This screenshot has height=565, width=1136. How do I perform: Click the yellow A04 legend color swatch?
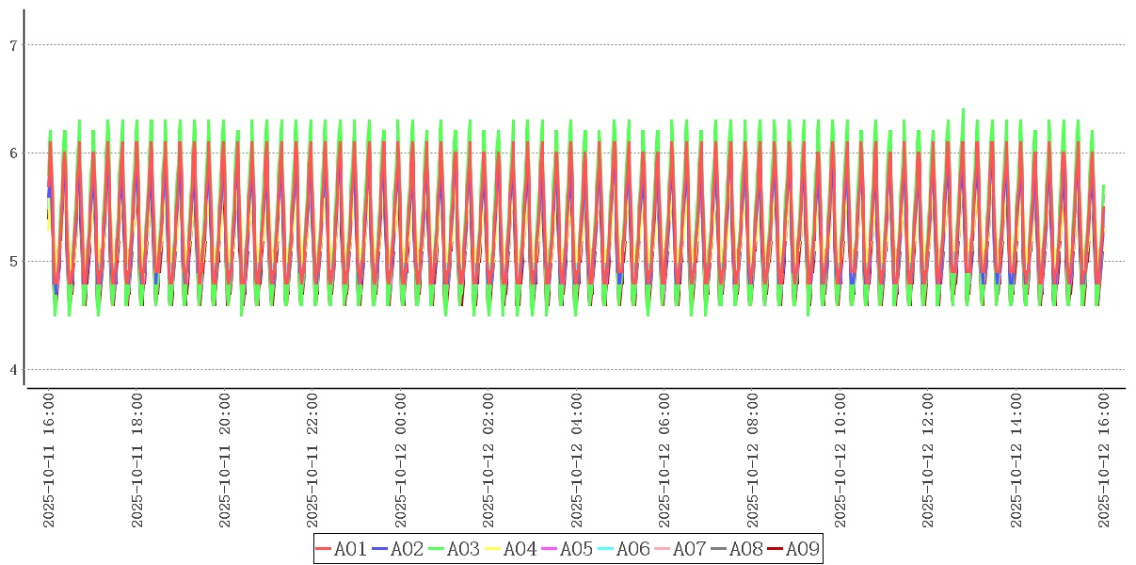pos(494,549)
